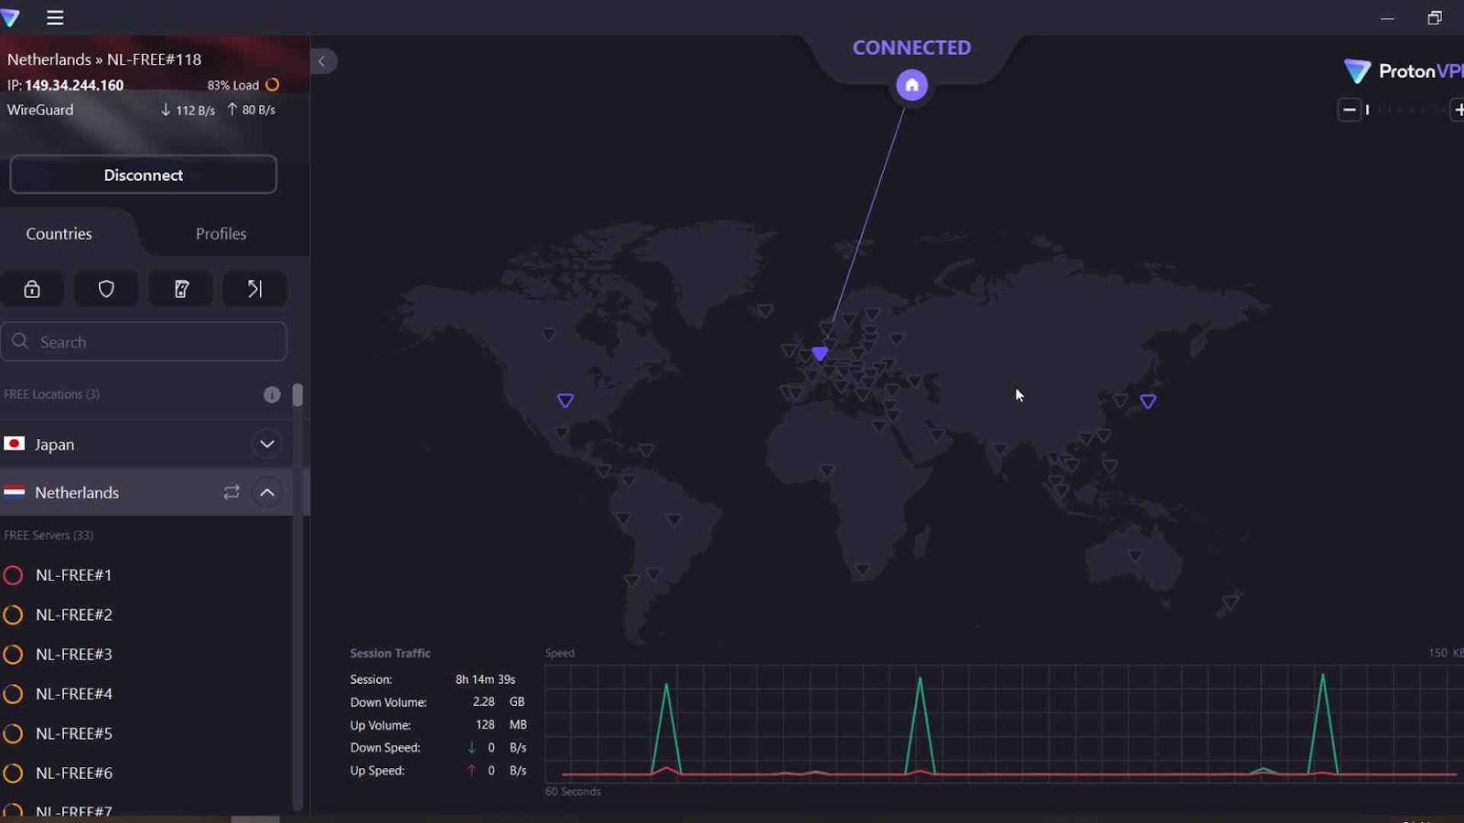
Task: Open the hamburger menu
Action: [55, 17]
